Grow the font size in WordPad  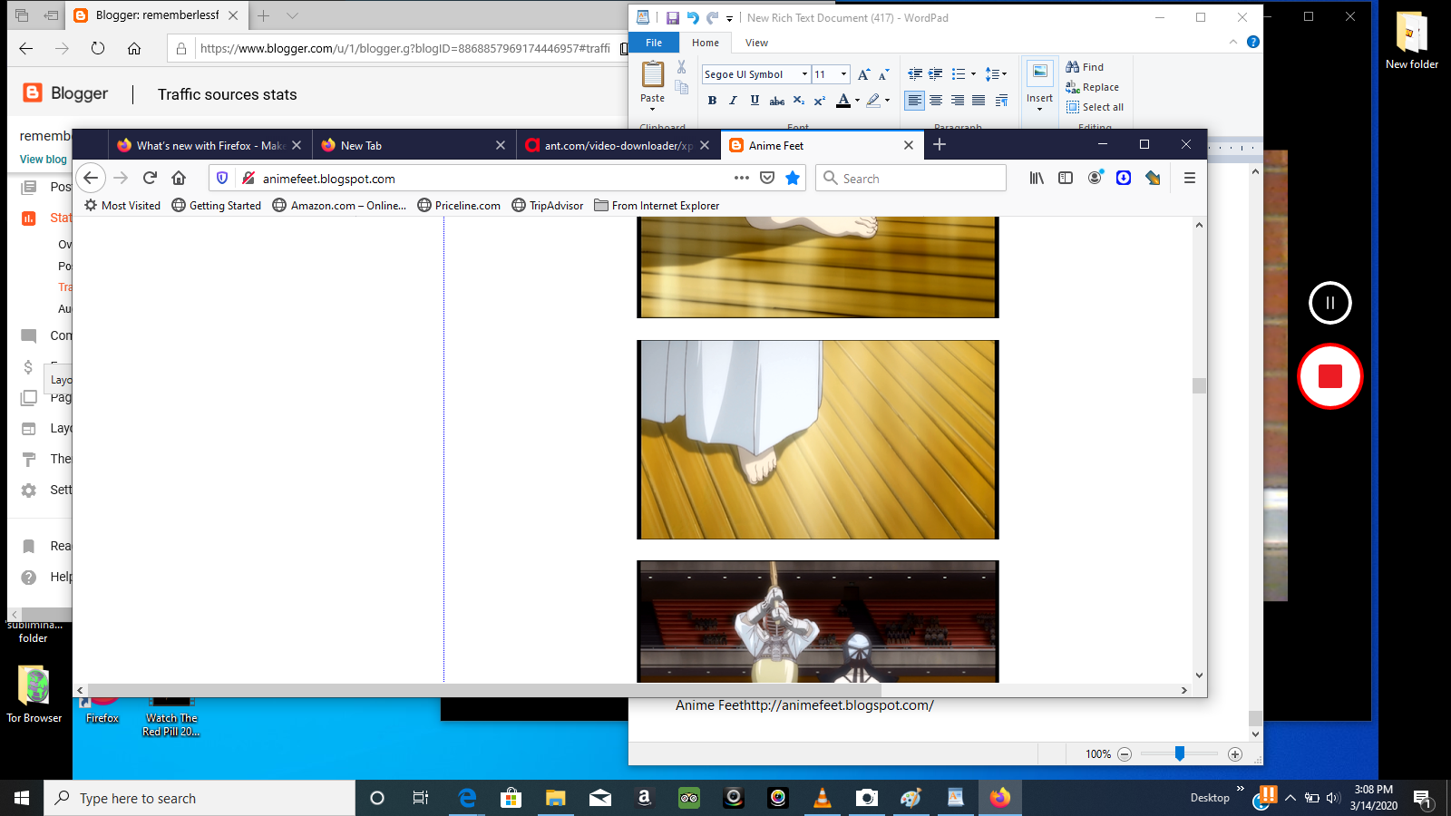coord(863,74)
